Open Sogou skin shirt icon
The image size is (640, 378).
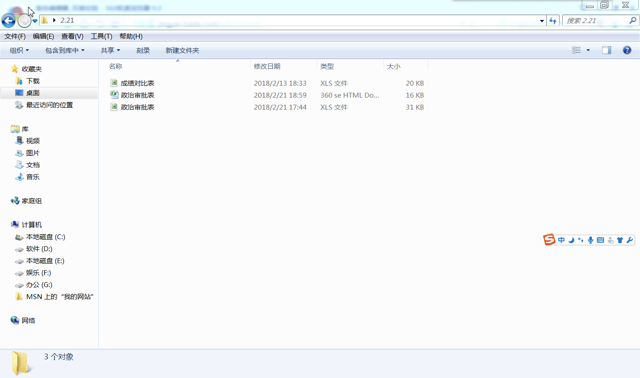(x=620, y=240)
